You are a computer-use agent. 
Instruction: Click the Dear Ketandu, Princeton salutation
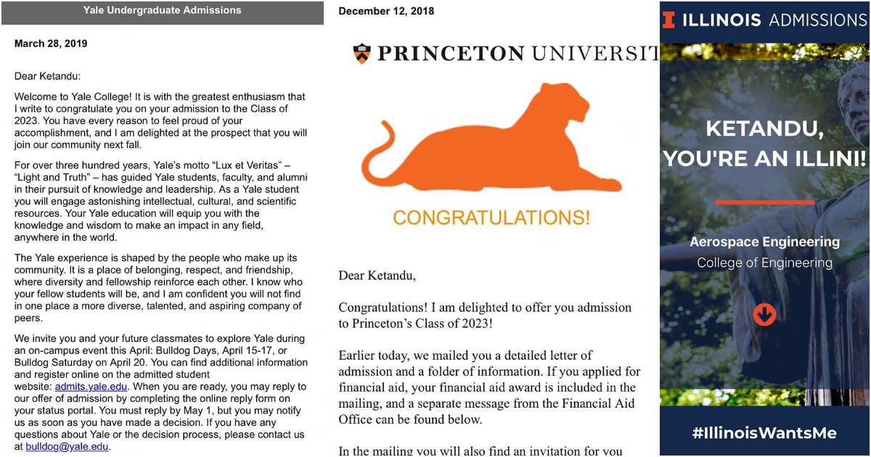[377, 276]
